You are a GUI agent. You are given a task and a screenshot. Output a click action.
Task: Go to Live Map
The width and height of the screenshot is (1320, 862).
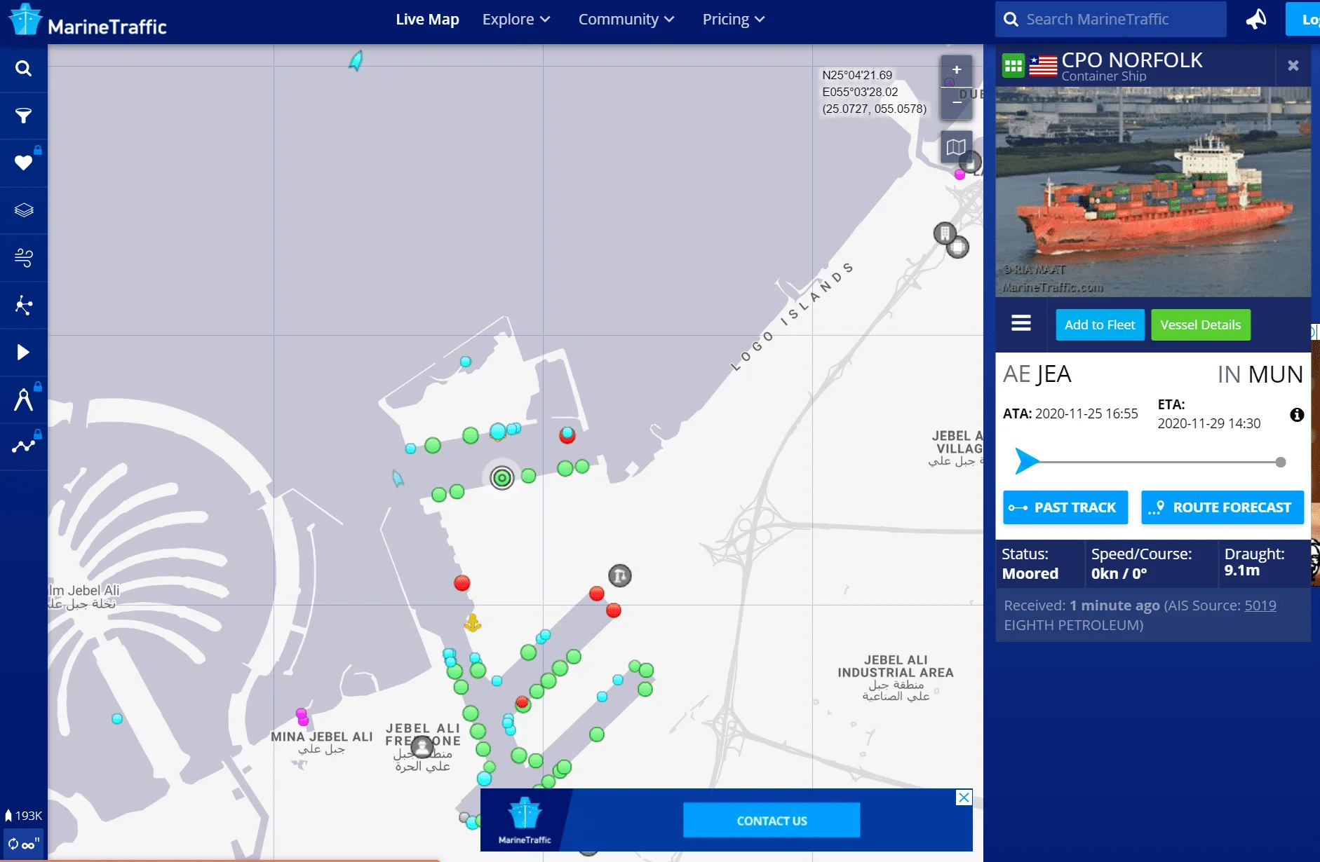[x=427, y=20]
